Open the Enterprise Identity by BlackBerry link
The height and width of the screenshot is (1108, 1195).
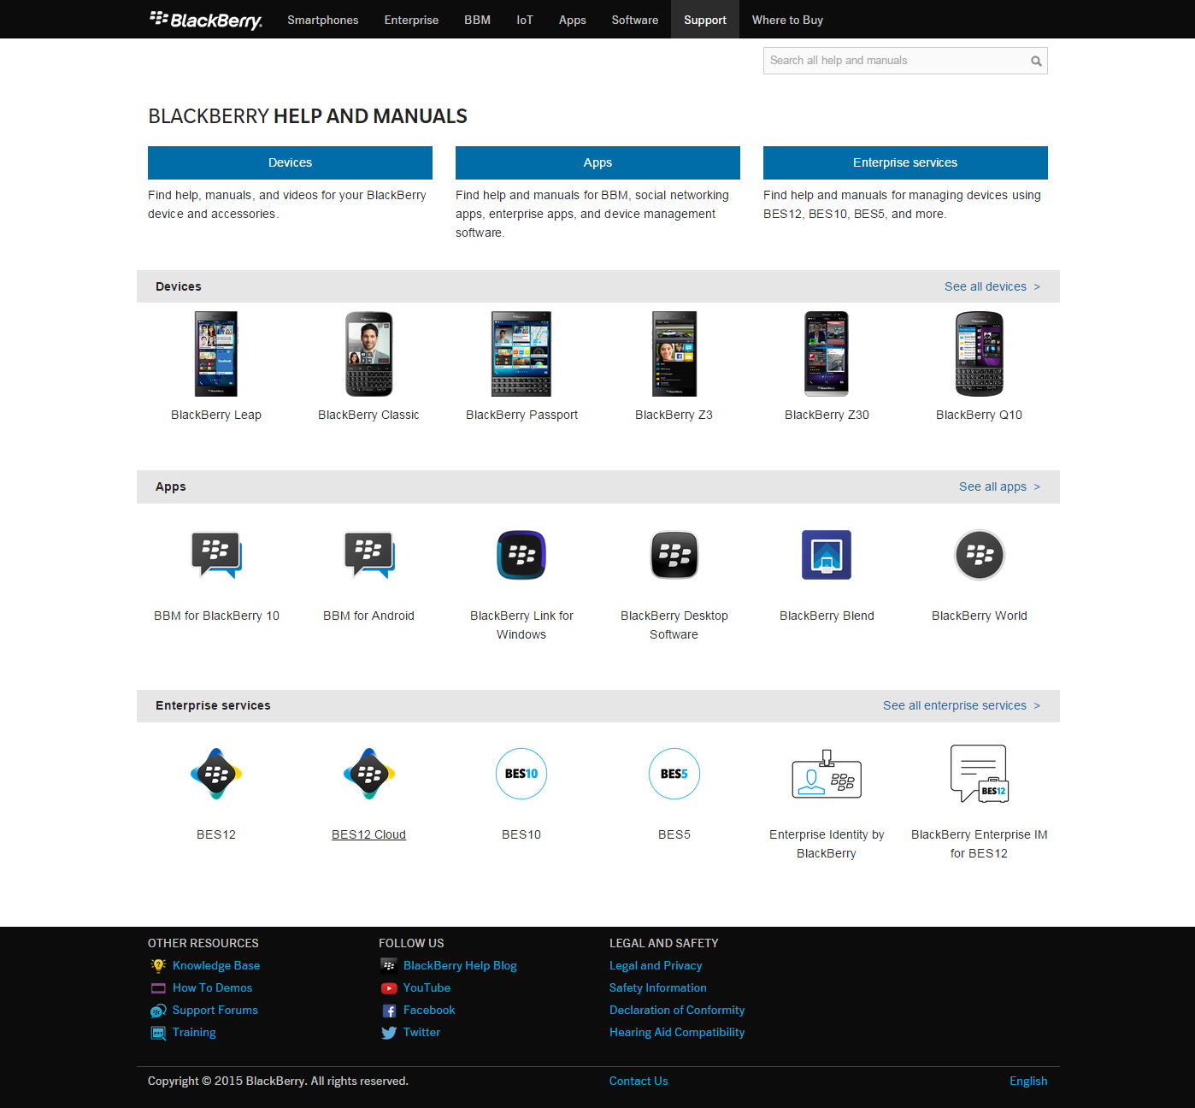tap(827, 844)
